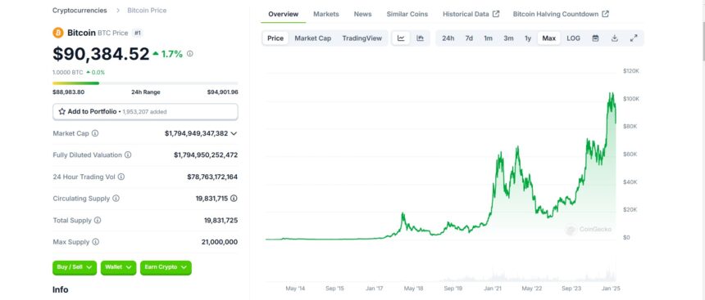Click the Info section heading

click(60, 289)
